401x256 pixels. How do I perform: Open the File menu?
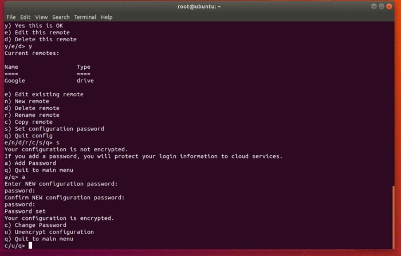(11, 17)
